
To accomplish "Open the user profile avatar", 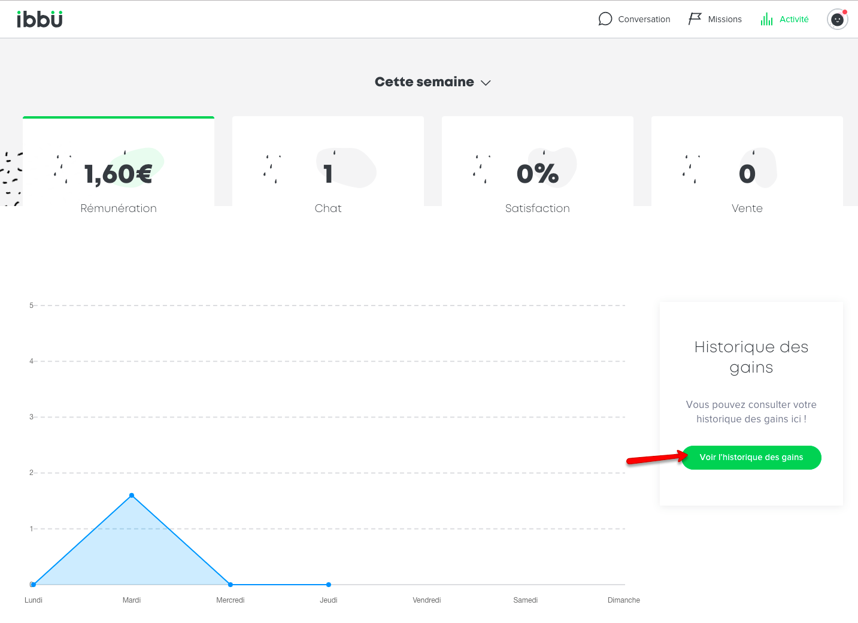I will (x=837, y=19).
